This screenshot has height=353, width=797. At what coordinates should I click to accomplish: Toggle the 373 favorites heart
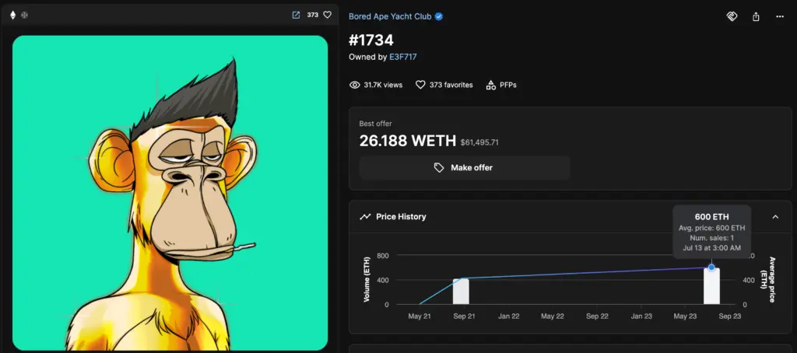pyautogui.click(x=420, y=85)
